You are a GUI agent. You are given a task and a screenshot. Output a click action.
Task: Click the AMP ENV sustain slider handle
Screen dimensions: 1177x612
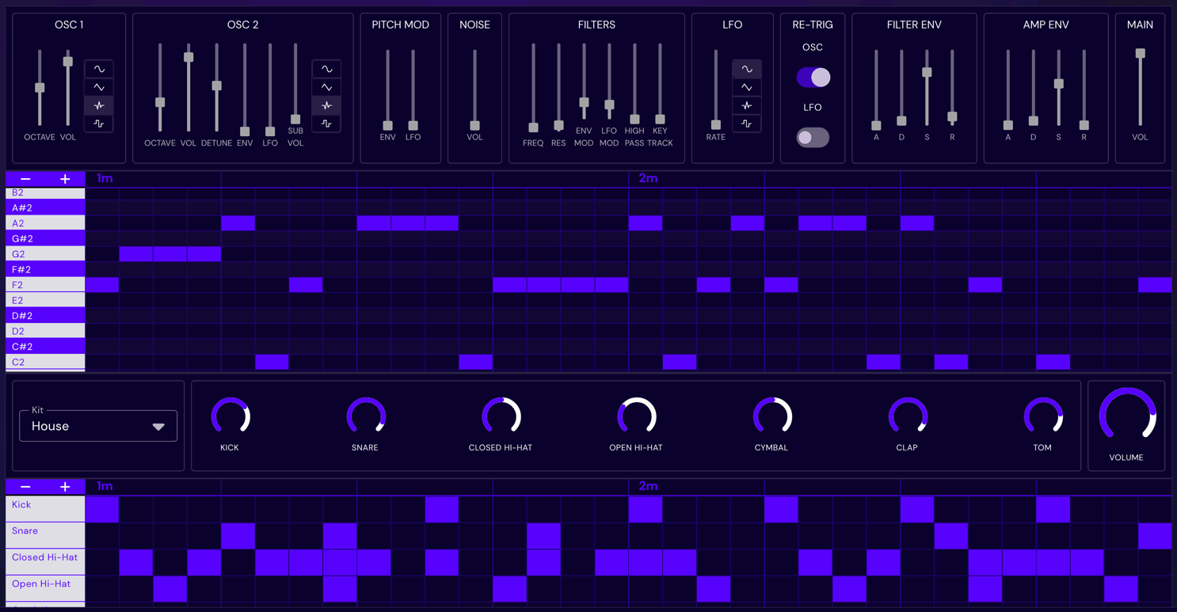click(1058, 84)
